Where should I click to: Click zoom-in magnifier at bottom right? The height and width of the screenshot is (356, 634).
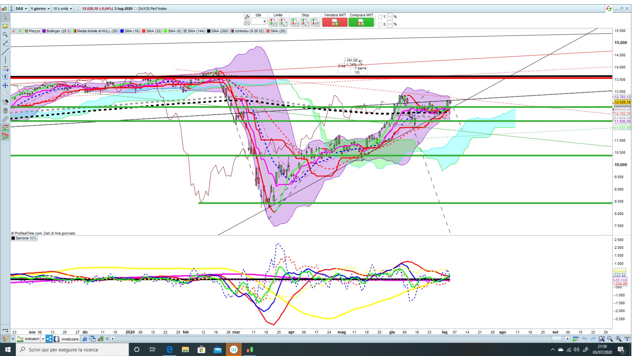tap(618, 339)
